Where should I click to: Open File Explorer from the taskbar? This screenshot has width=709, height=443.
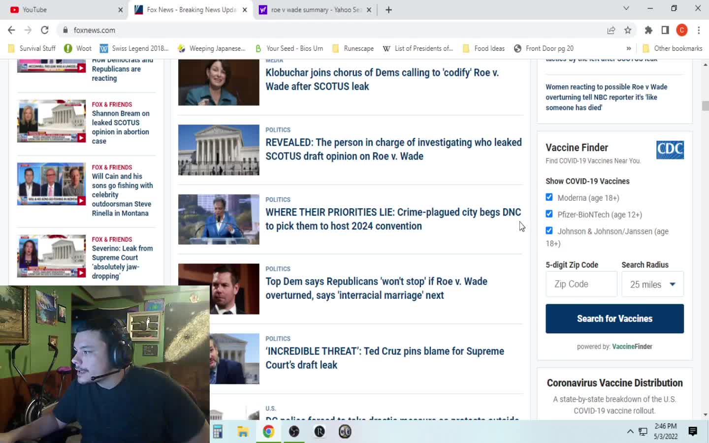click(243, 432)
